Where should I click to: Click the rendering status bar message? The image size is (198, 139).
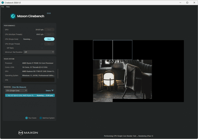point(128,136)
